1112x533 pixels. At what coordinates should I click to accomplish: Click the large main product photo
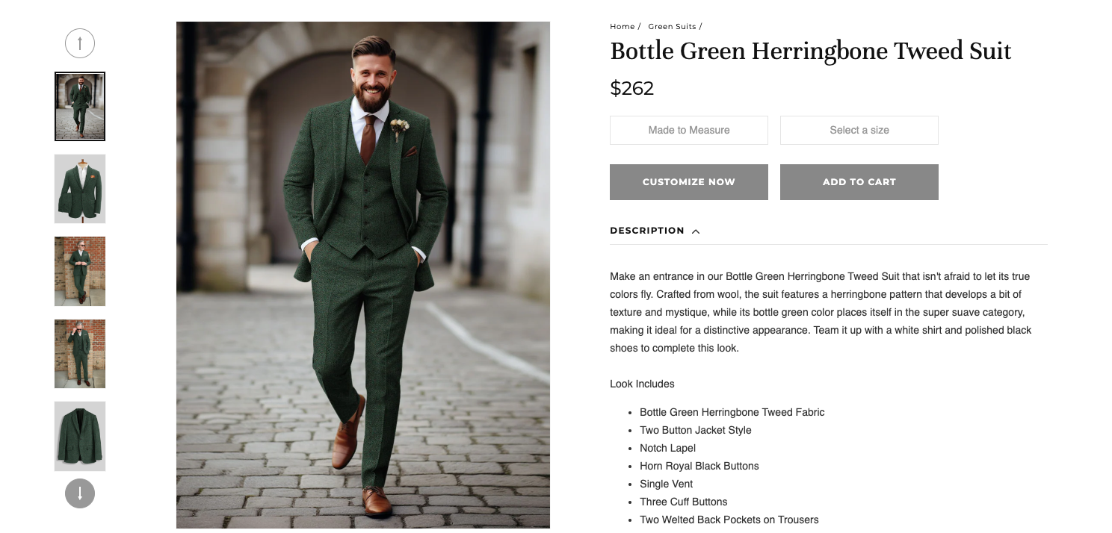[x=363, y=275]
